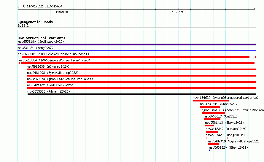
Task: Click the nsv5853833 (Almarri2020) label
Action: (49, 91)
